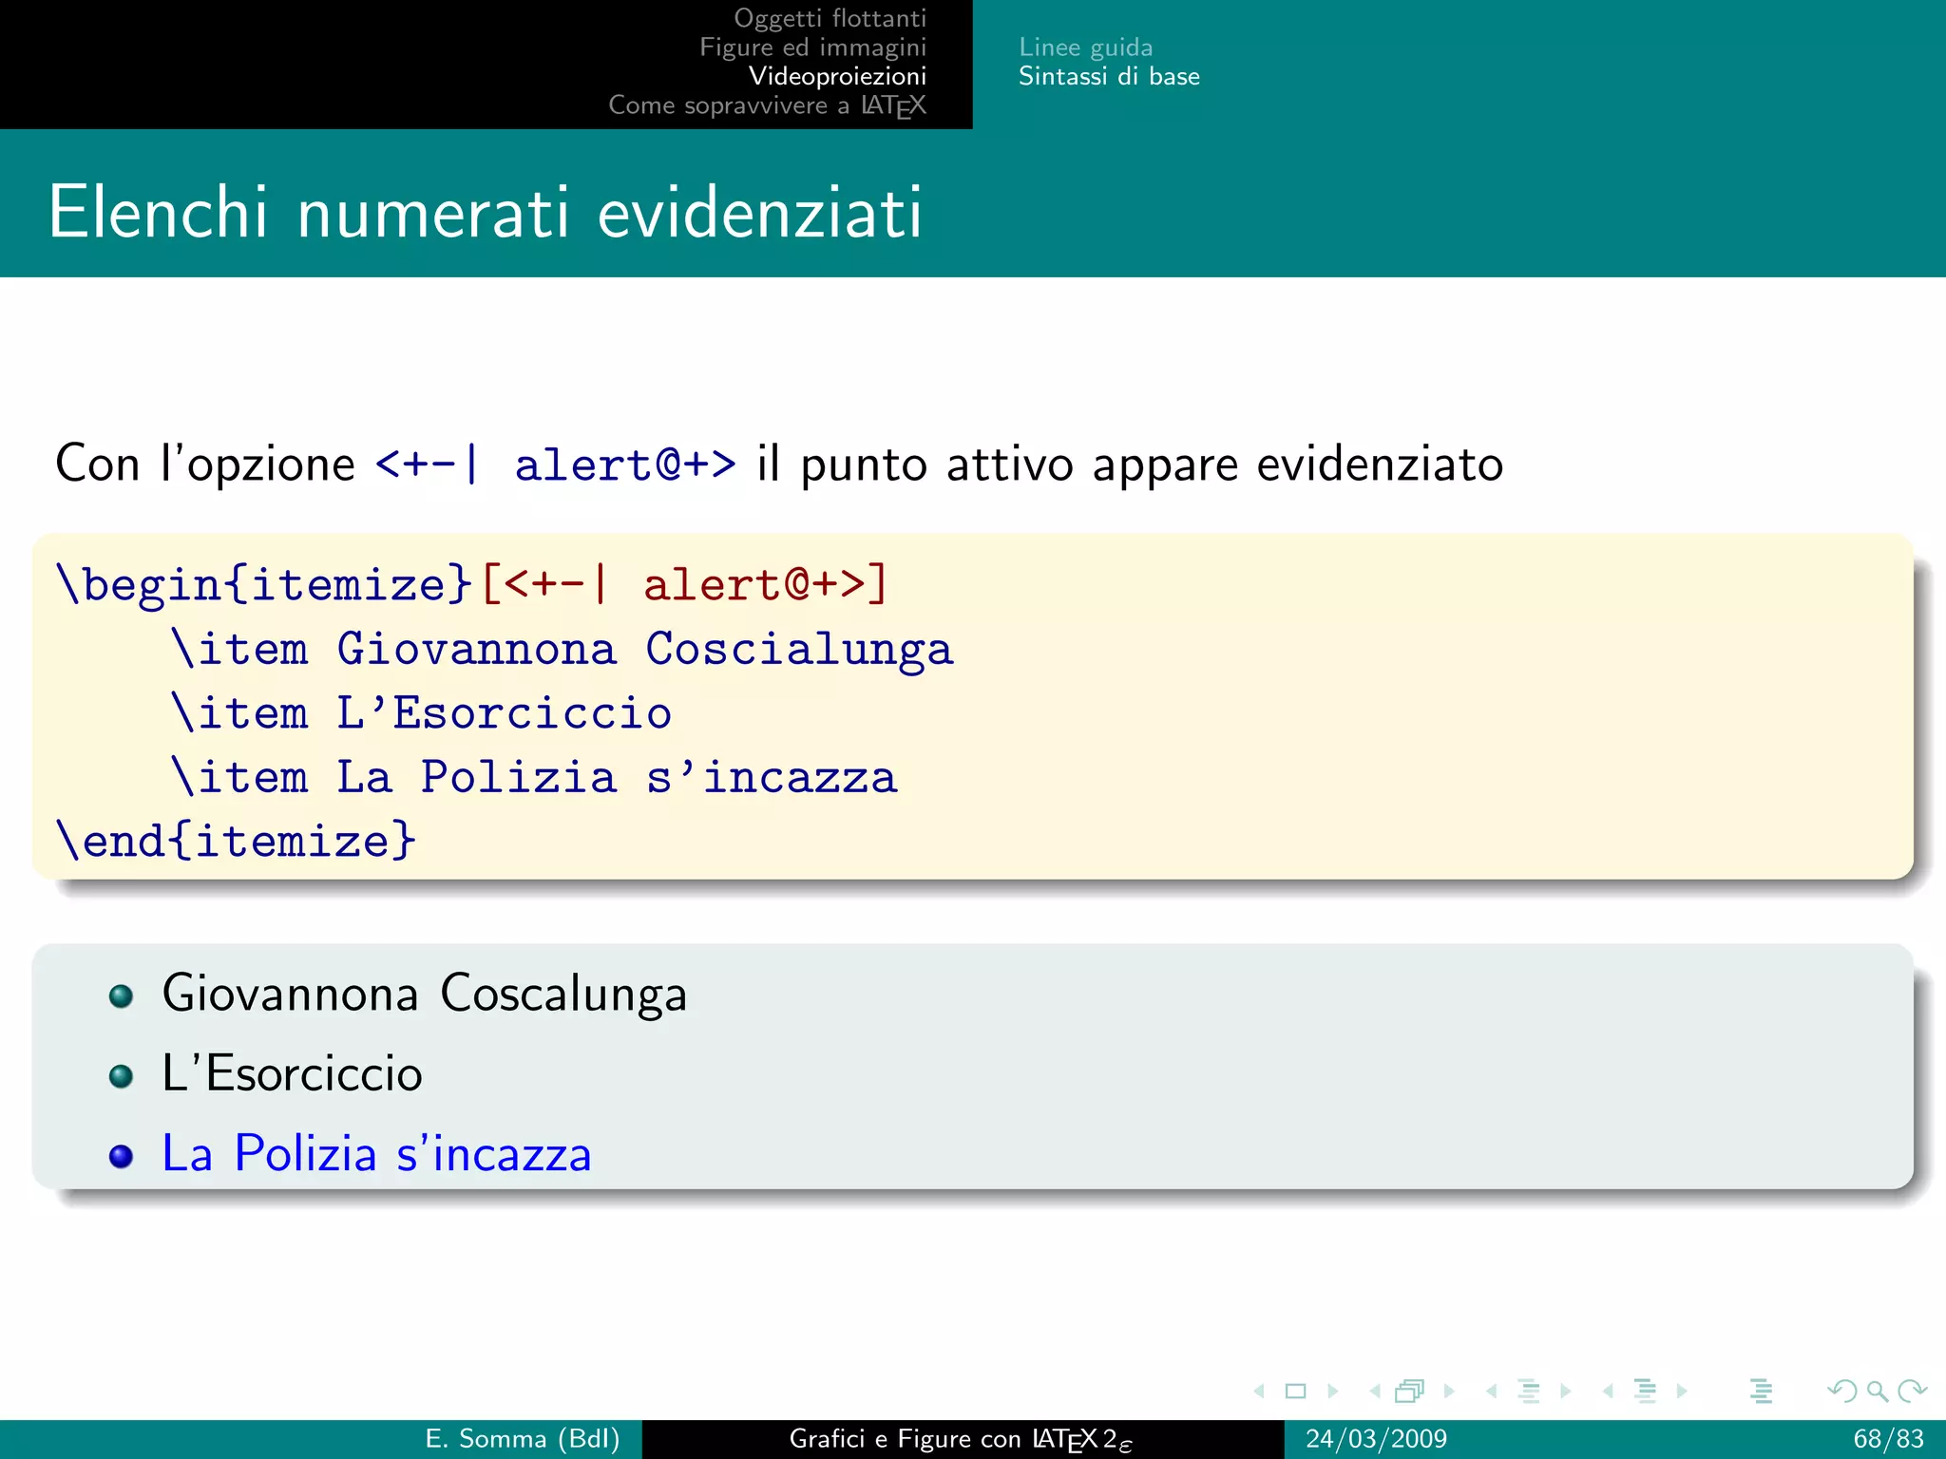1946x1459 pixels.
Task: Go to previous subsection arrow
Action: tap(1491, 1392)
